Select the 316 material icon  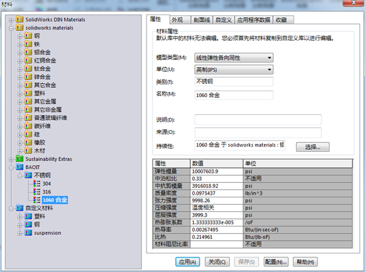click(36, 191)
